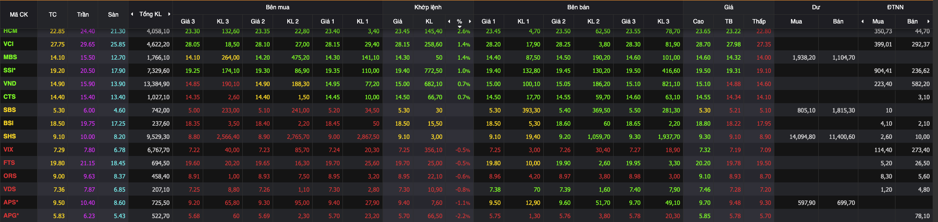Click the ĐTNN group header
938x222 pixels.
coord(895,7)
